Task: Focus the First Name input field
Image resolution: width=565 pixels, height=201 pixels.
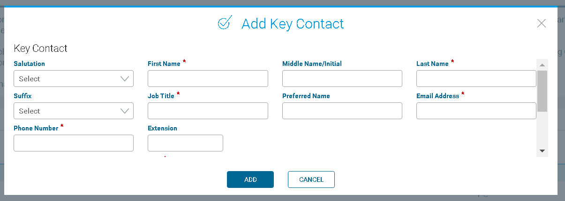Action: [208, 79]
